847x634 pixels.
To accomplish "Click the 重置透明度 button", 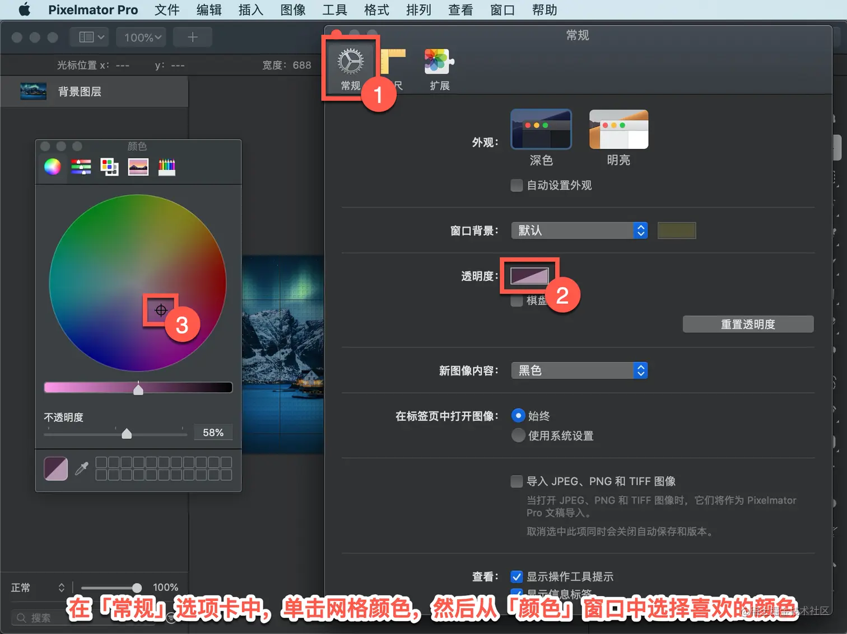I will pos(748,324).
